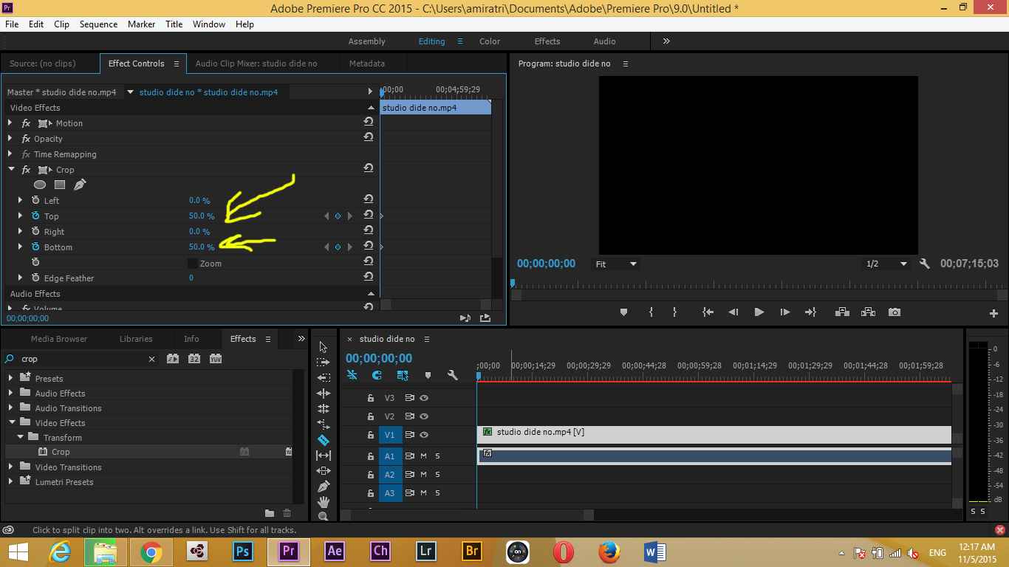Open the Fit zoom level dropdown
This screenshot has width=1009, height=567.
click(616, 264)
